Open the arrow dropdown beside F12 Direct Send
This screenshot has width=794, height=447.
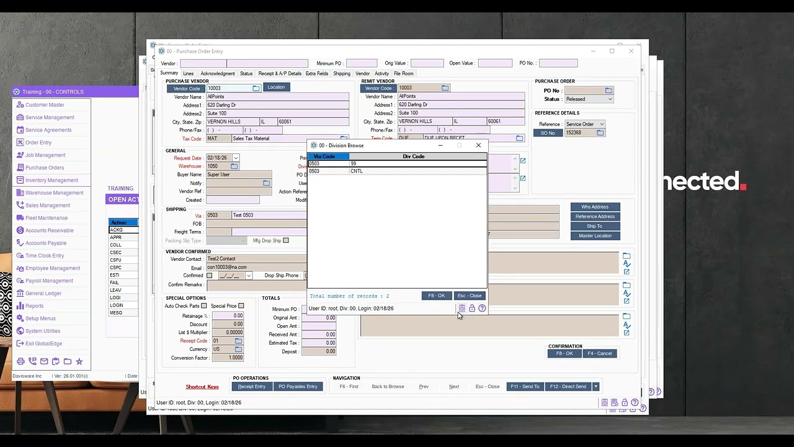(x=595, y=387)
